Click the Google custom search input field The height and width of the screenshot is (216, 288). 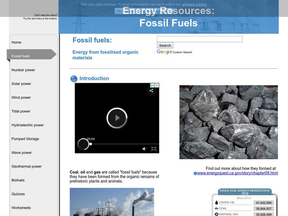[200, 39]
